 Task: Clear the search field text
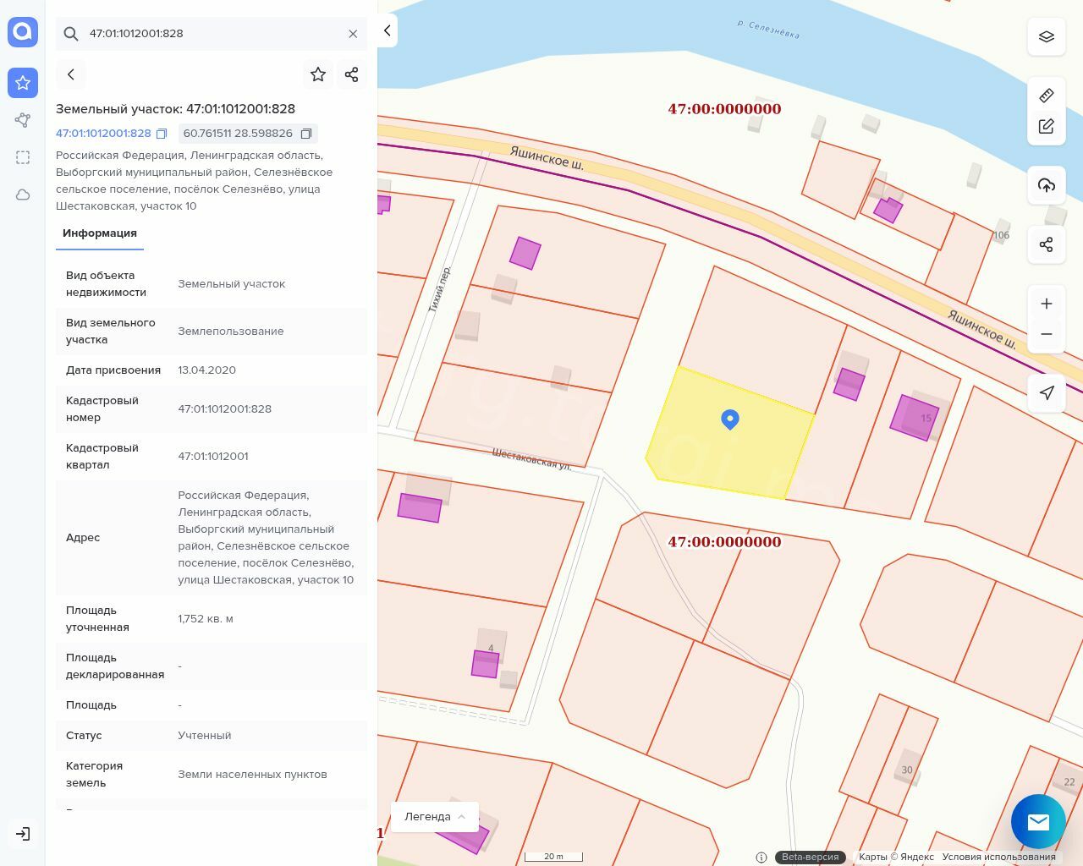(353, 34)
